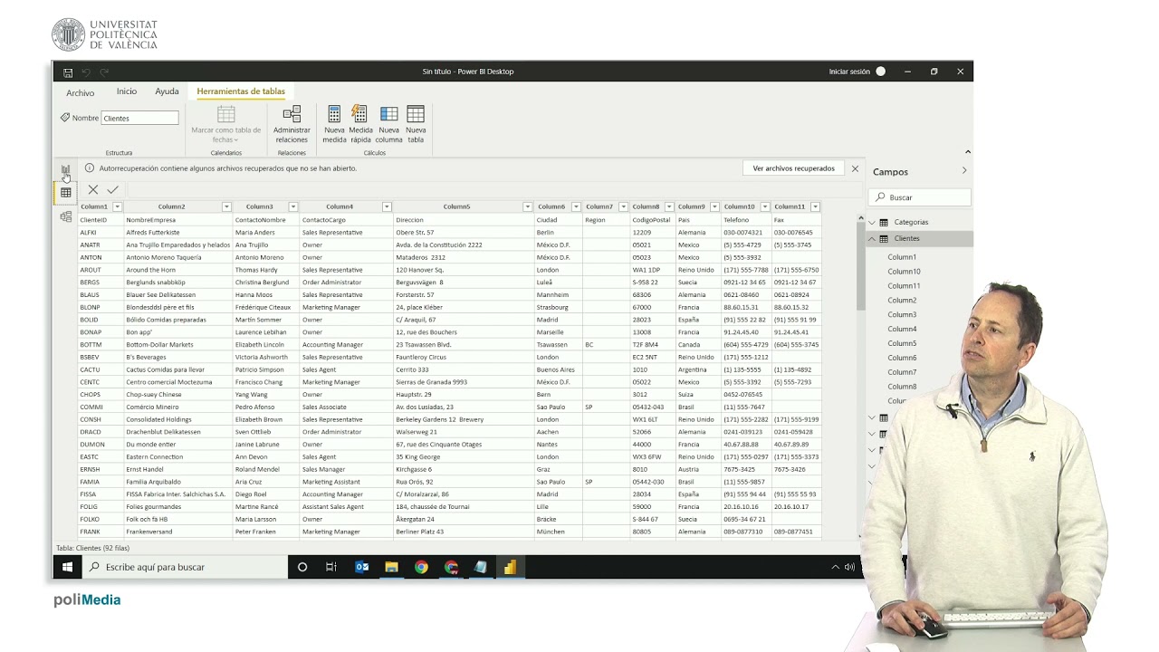This screenshot has height=652, width=1159.
Task: Select Column11 field in Campos list
Action: click(x=904, y=286)
